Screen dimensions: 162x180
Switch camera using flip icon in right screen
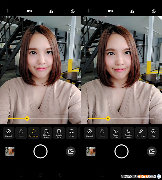point(151,151)
